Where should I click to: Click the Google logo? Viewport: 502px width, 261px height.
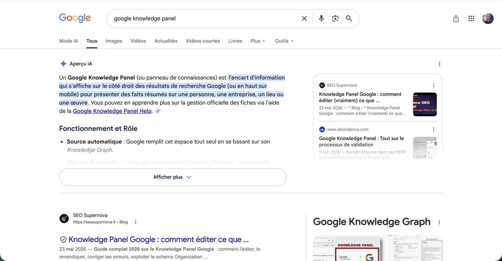pos(75,18)
